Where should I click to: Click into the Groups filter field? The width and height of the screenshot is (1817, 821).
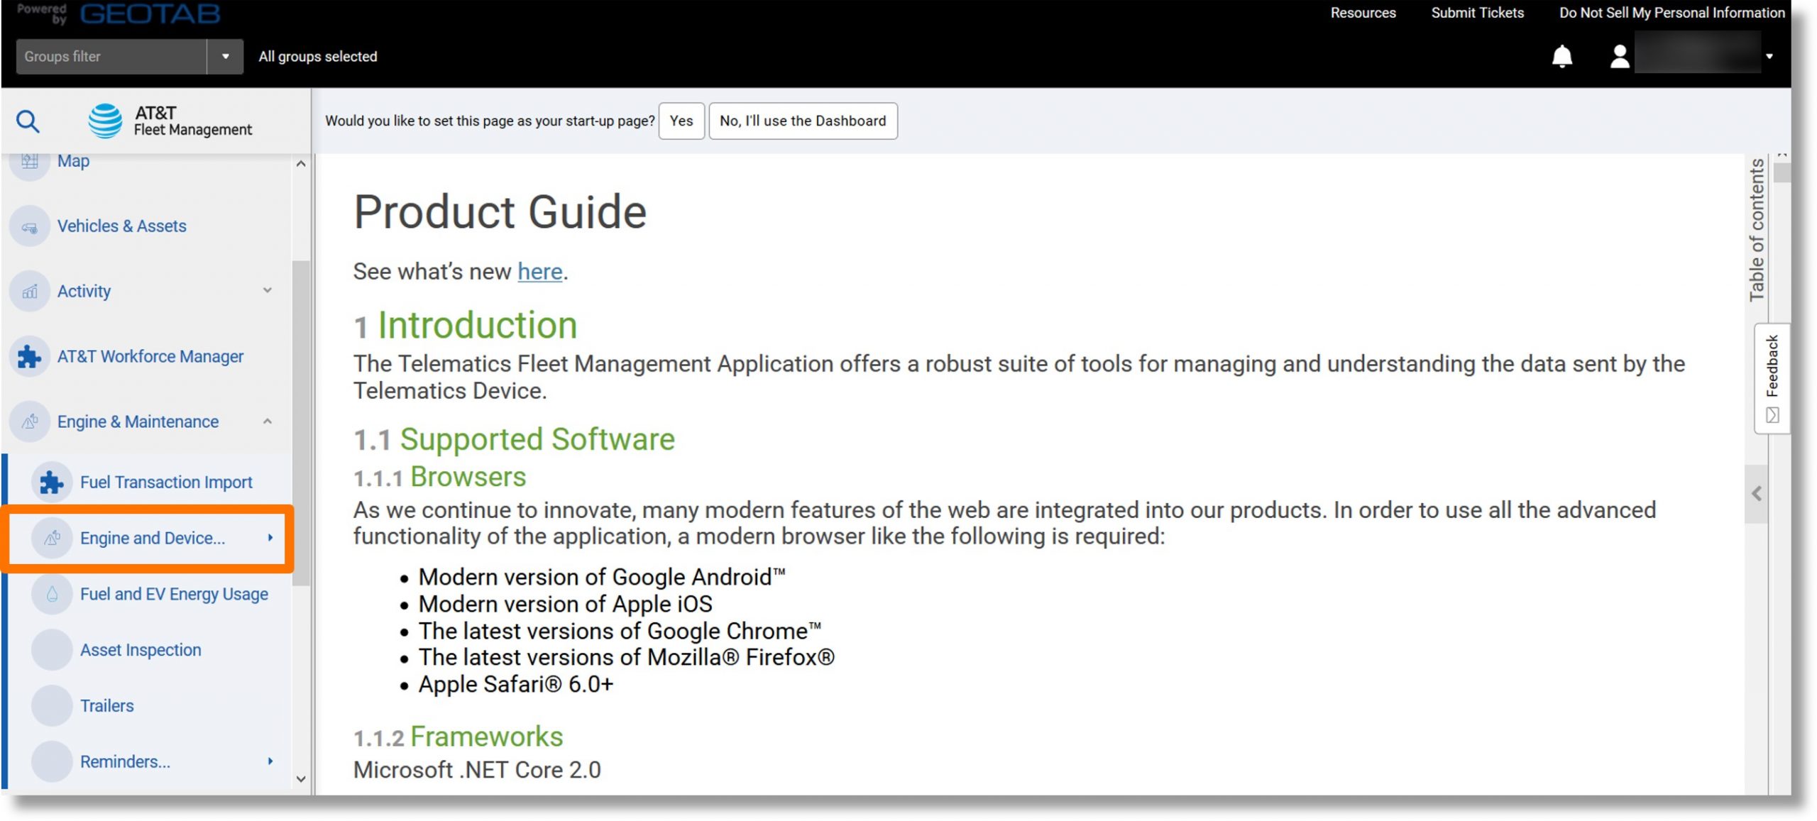click(x=111, y=57)
